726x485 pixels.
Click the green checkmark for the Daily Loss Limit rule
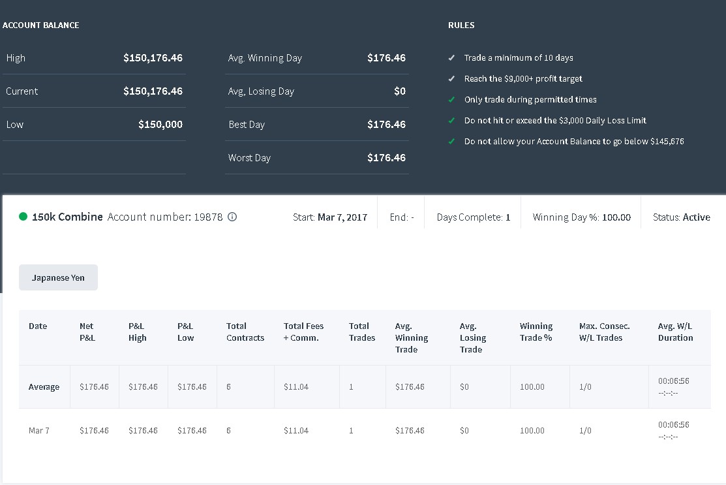tap(451, 121)
